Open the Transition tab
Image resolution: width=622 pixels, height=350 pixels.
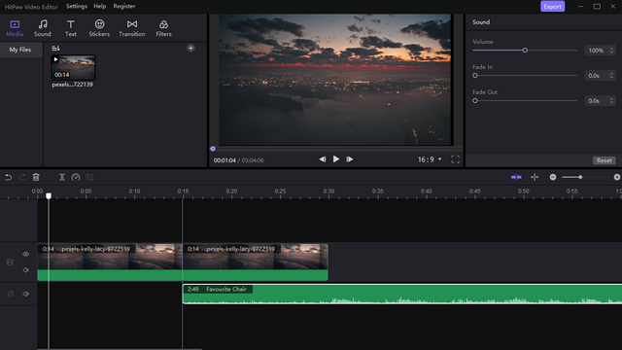pyautogui.click(x=132, y=28)
